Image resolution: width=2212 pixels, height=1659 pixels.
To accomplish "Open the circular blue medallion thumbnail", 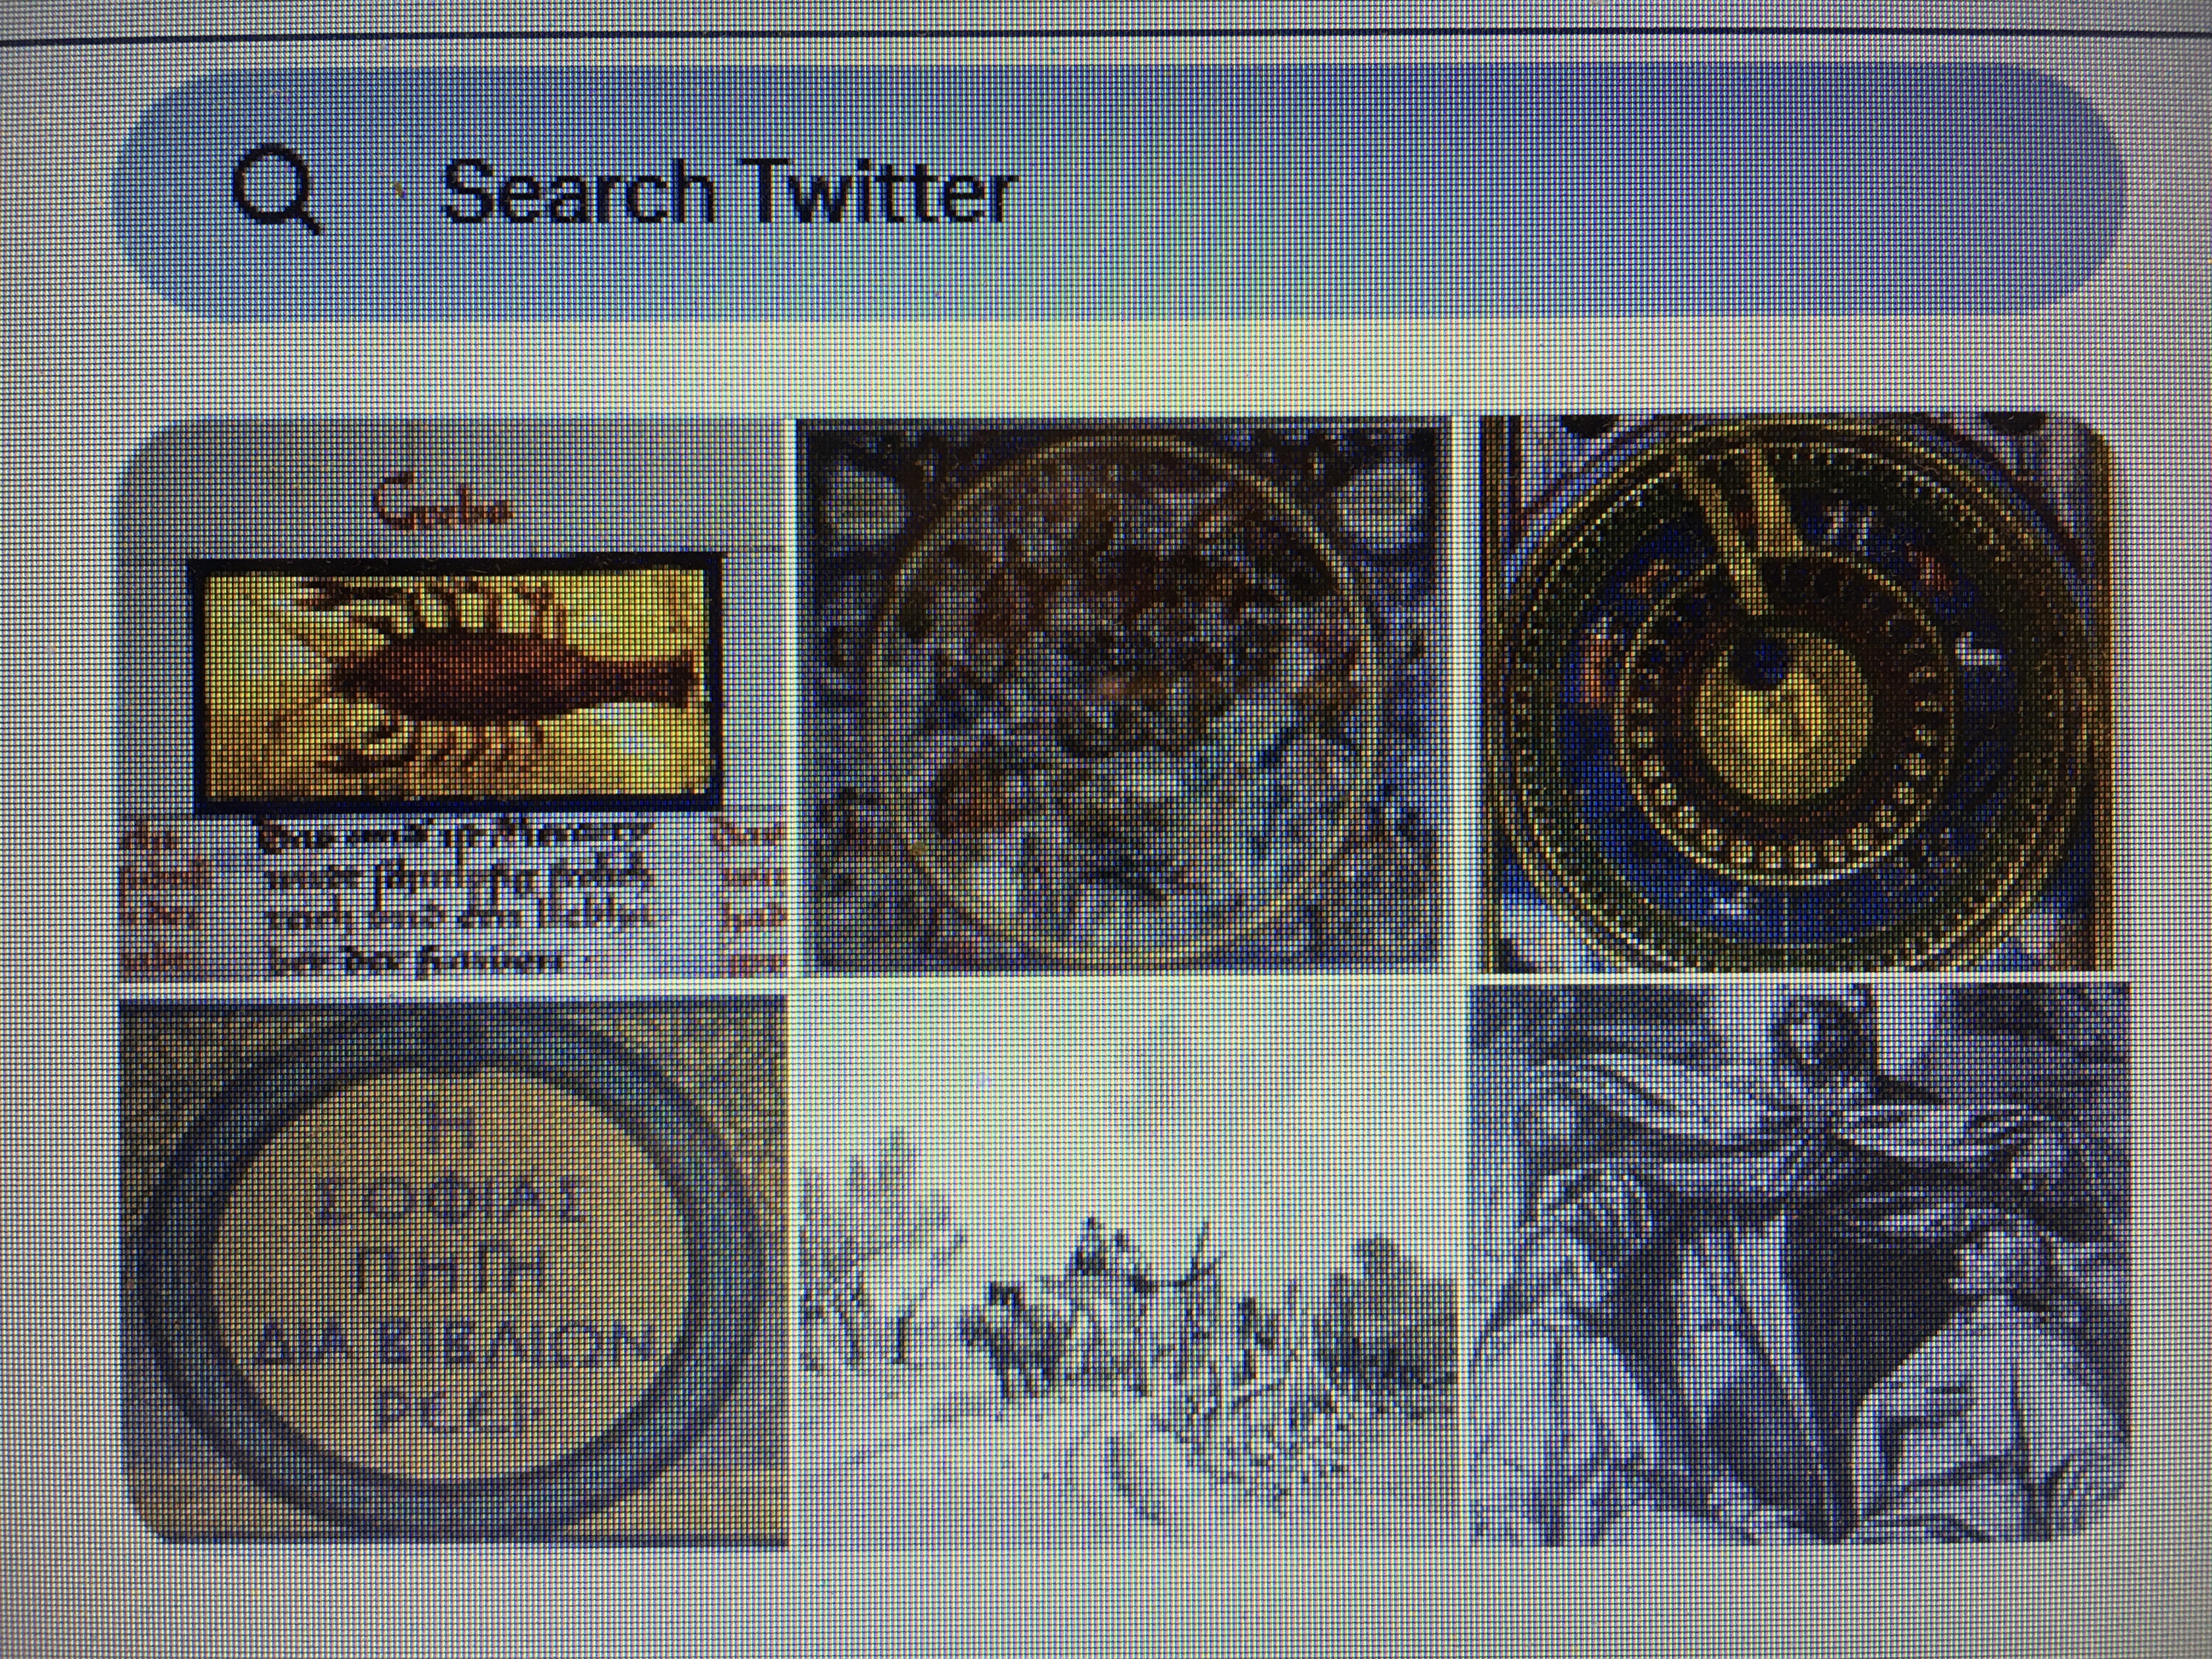I will pos(1124,695).
